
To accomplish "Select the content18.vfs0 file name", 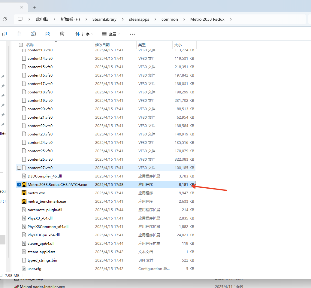I will pyautogui.click(x=40, y=92).
